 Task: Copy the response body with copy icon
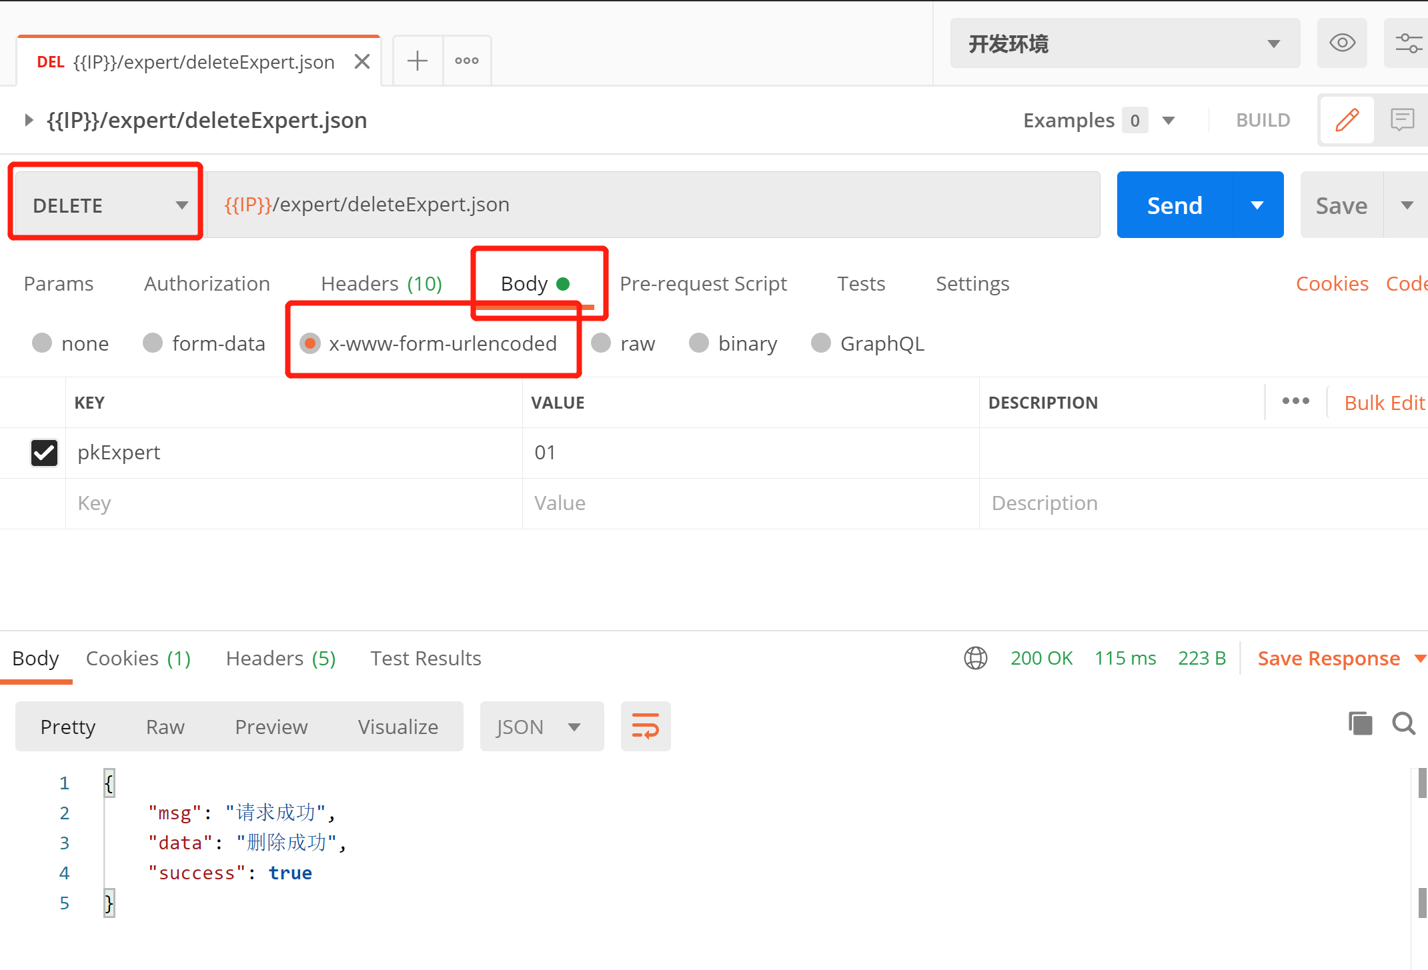(x=1360, y=723)
